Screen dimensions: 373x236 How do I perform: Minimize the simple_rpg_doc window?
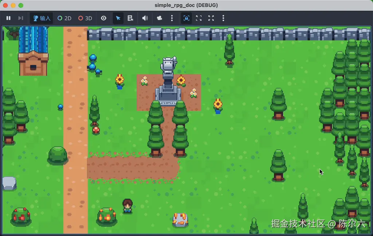click(x=13, y=5)
